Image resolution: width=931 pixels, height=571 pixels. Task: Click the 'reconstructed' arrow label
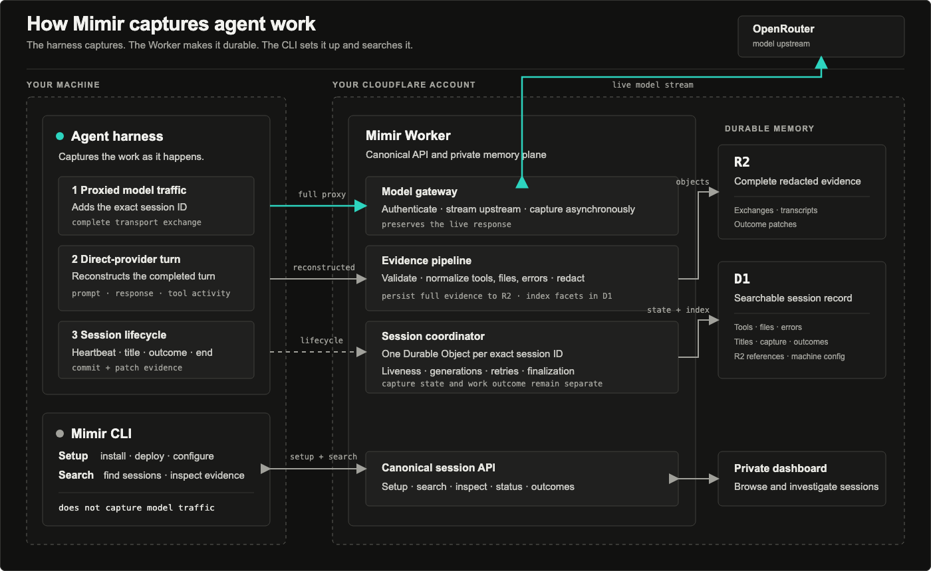(324, 268)
